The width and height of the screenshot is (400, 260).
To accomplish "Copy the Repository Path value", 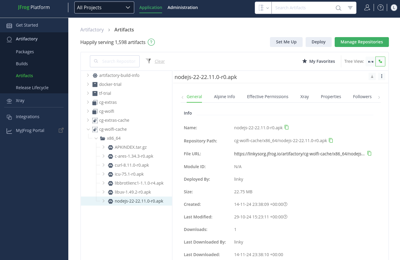I will pyautogui.click(x=331, y=140).
